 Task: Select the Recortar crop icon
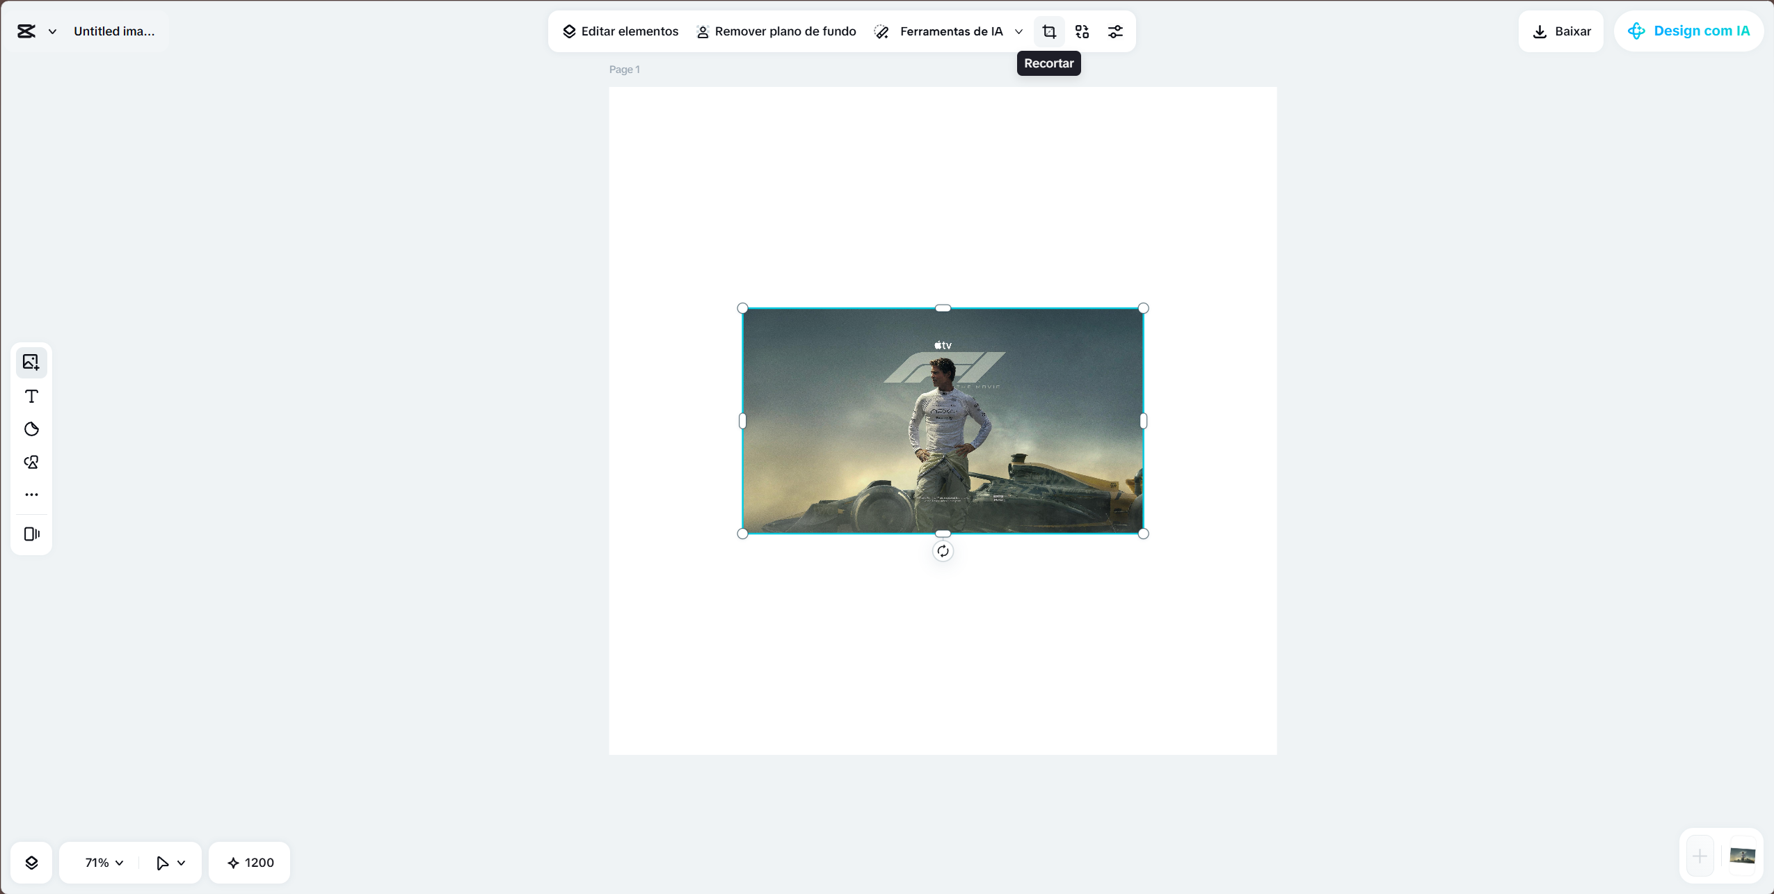(x=1049, y=32)
